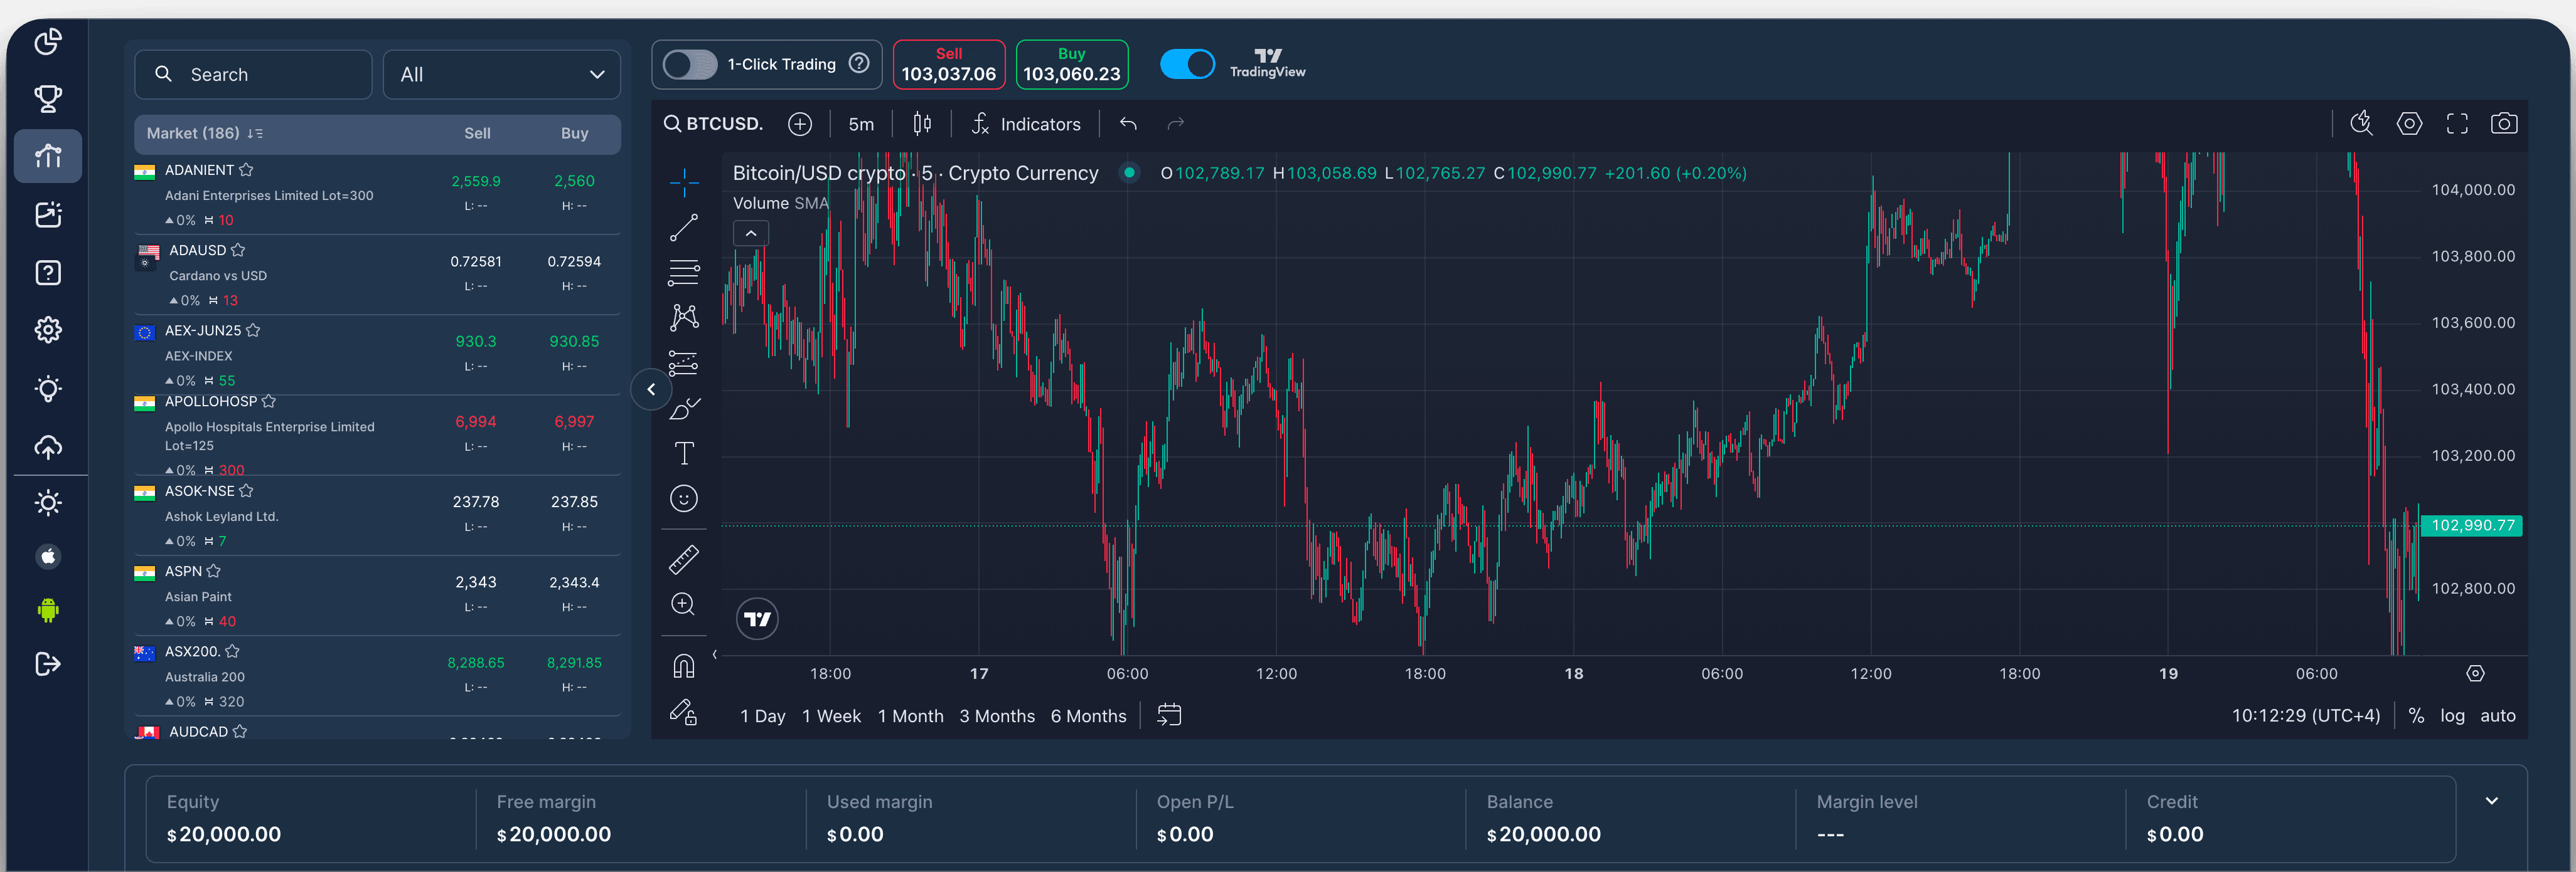Choose the 6 Months time range
The width and height of the screenshot is (2576, 872).
tap(1088, 716)
